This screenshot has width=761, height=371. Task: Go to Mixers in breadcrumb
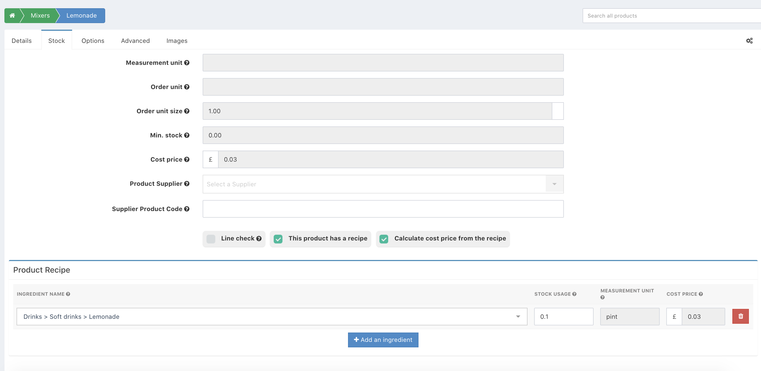tap(40, 16)
